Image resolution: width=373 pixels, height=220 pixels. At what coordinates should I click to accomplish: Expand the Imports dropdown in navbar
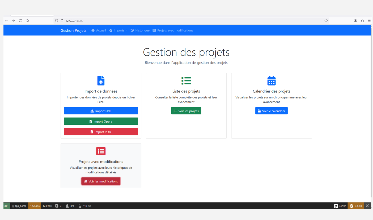118,30
